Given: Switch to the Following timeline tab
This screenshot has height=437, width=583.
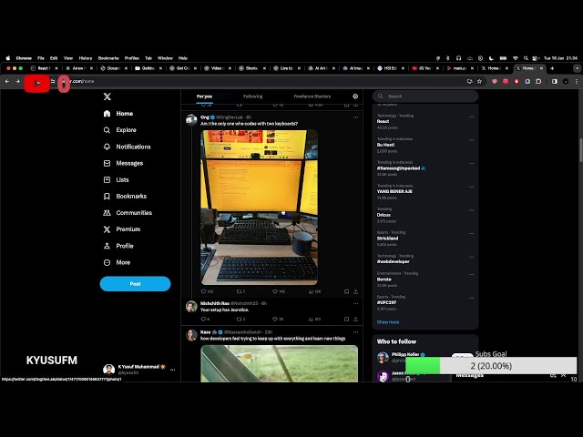Looking at the screenshot, I should pos(253,97).
